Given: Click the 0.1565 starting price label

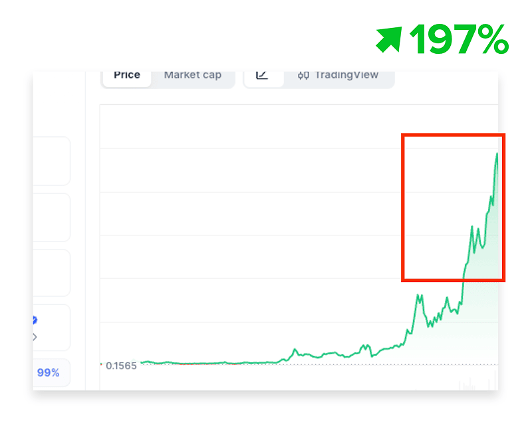Looking at the screenshot, I should 121,366.
